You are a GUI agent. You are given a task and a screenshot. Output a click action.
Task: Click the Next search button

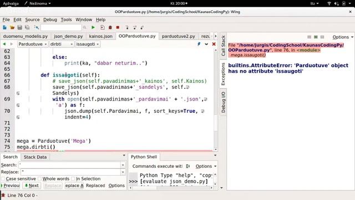pyautogui.click(x=32, y=186)
